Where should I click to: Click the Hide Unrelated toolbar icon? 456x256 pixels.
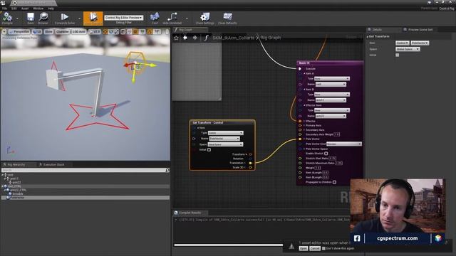172,18
